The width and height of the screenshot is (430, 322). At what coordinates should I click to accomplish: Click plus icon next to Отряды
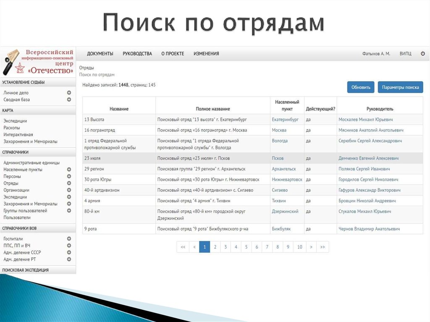pyautogui.click(x=69, y=183)
